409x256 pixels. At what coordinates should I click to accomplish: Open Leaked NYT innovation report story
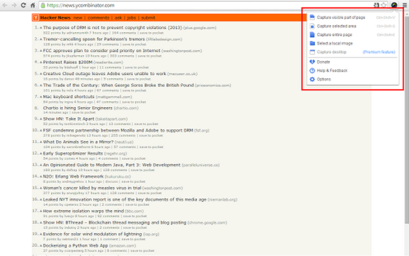pyautogui.click(x=124, y=200)
